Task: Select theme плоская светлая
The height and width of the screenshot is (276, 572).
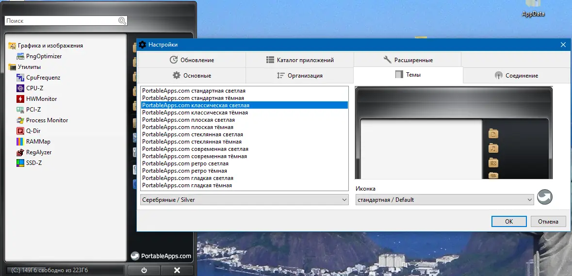Action: tap(245, 120)
